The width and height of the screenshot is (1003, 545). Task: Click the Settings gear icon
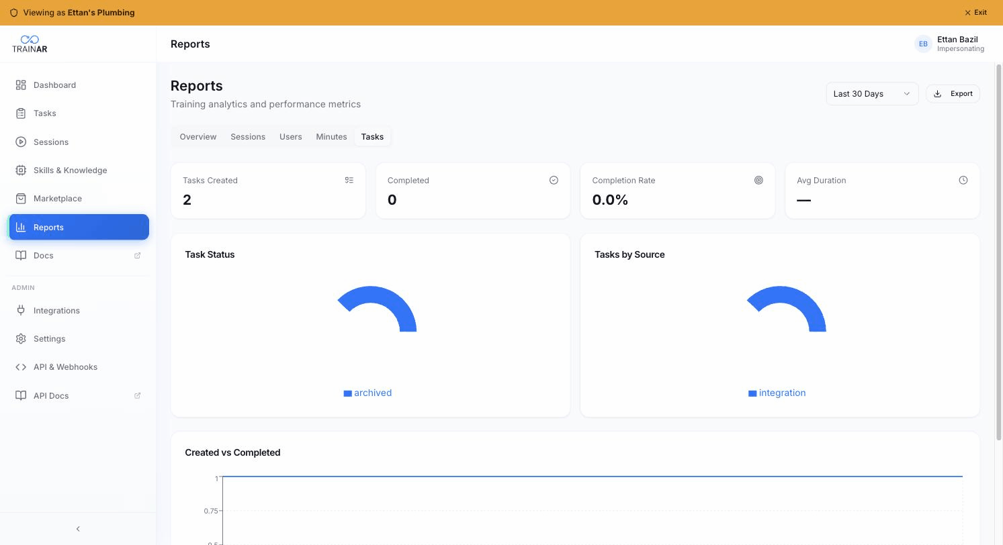(x=21, y=339)
